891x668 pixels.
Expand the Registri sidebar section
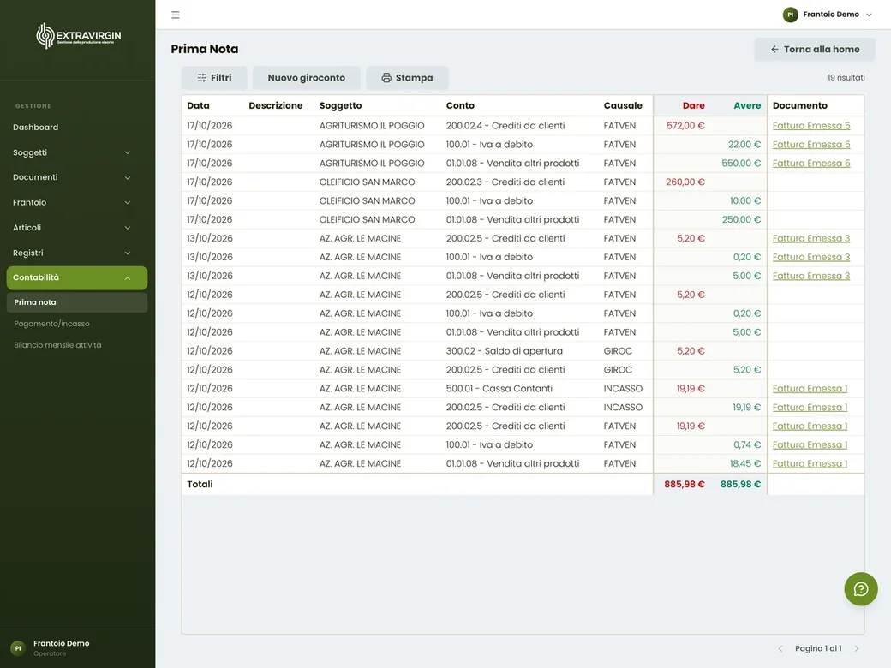coord(77,253)
